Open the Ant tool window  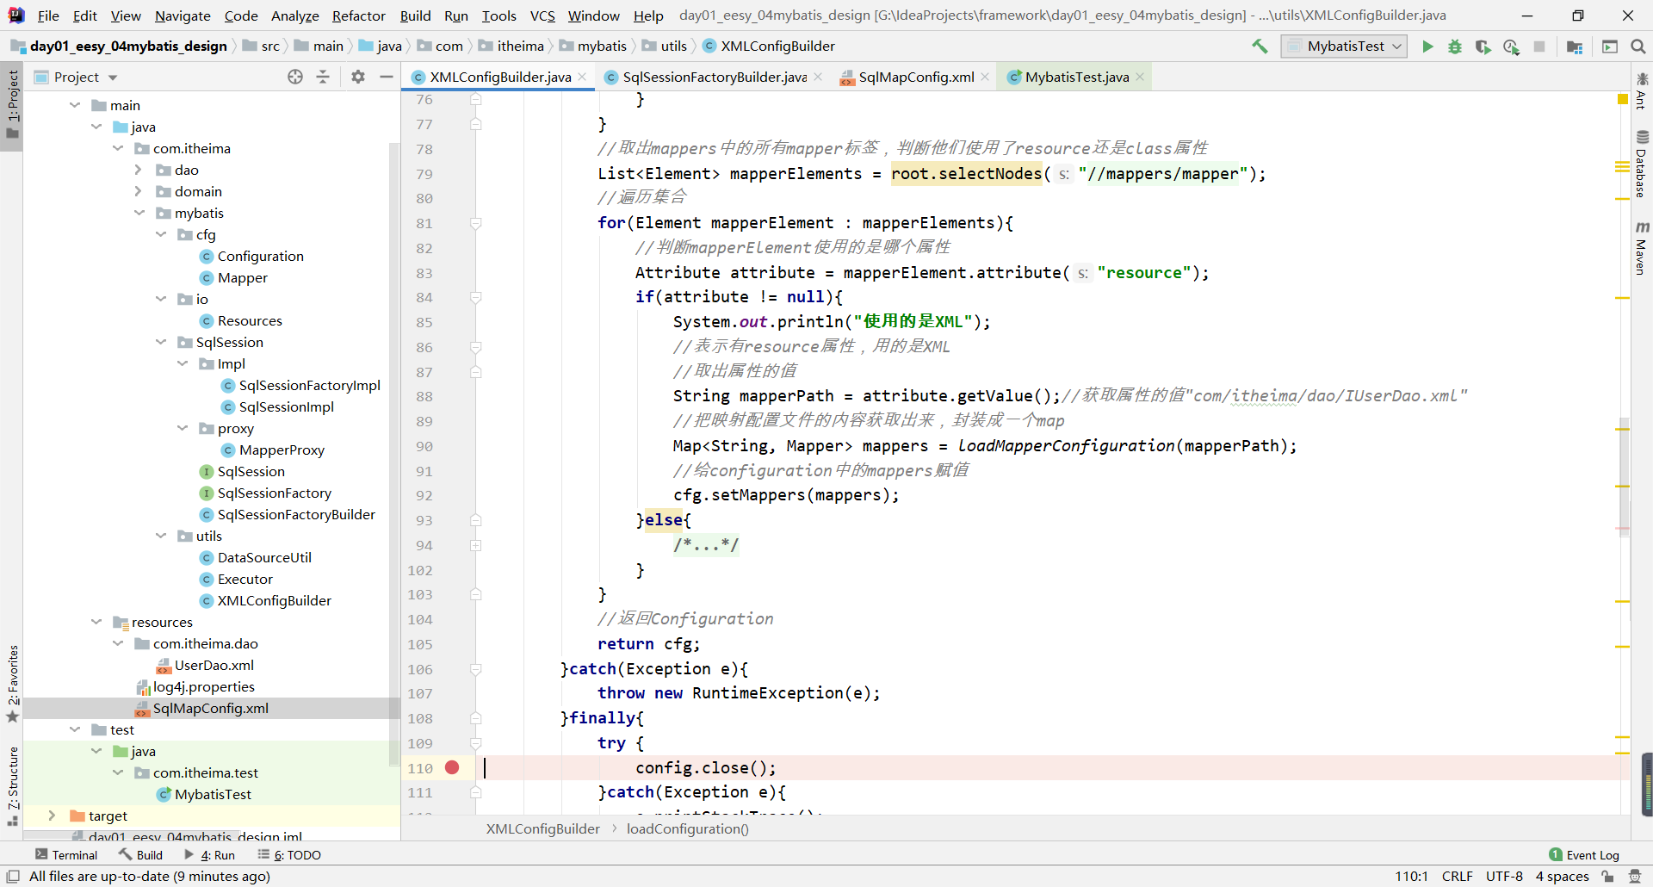click(x=1642, y=91)
